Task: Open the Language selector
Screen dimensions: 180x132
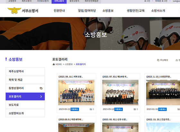Action: click(176, 1)
